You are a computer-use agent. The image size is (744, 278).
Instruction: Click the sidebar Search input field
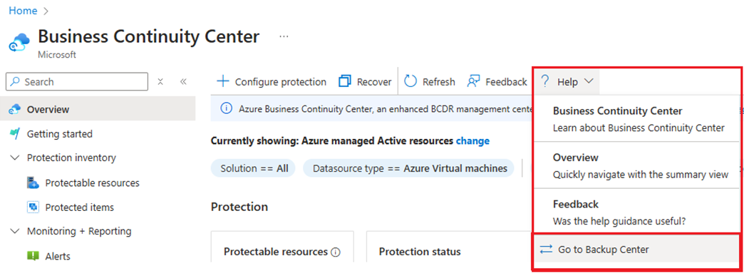(x=77, y=81)
